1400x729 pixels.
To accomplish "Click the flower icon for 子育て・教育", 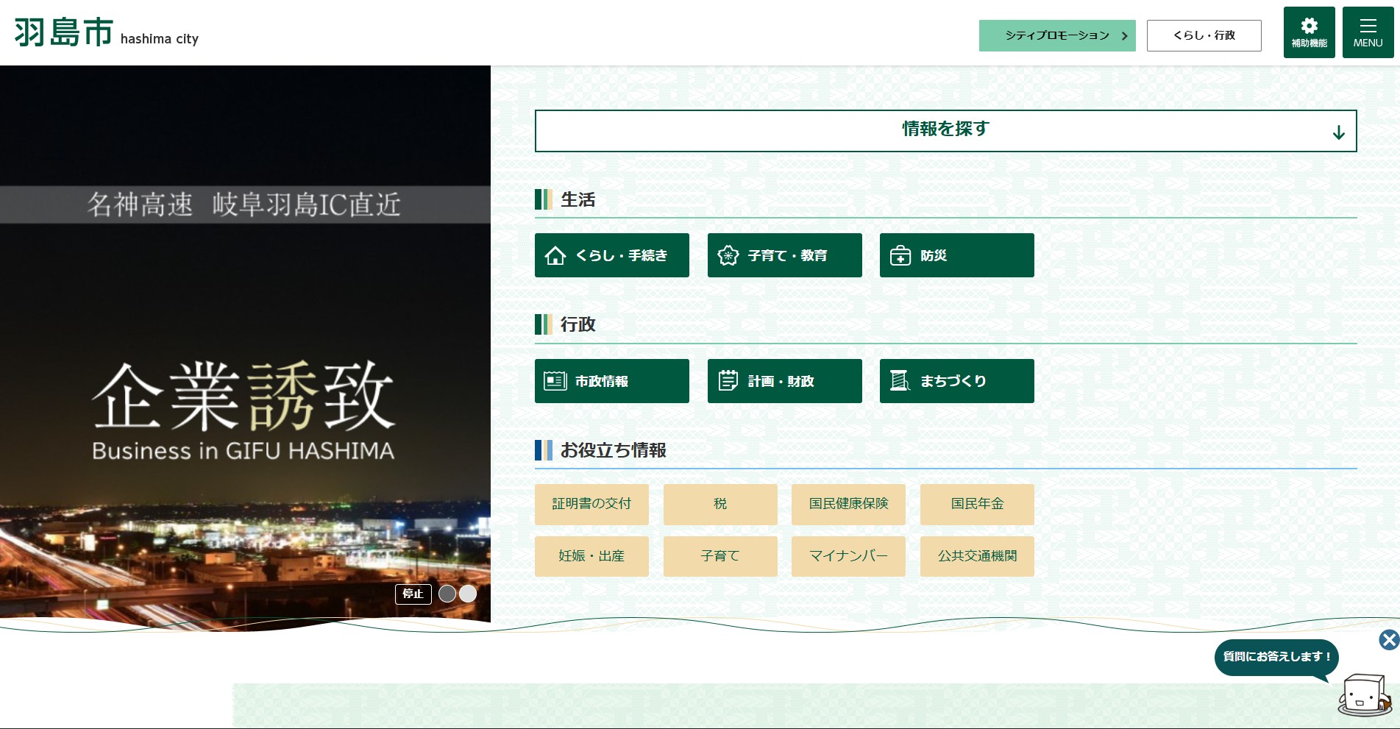I will tap(728, 255).
